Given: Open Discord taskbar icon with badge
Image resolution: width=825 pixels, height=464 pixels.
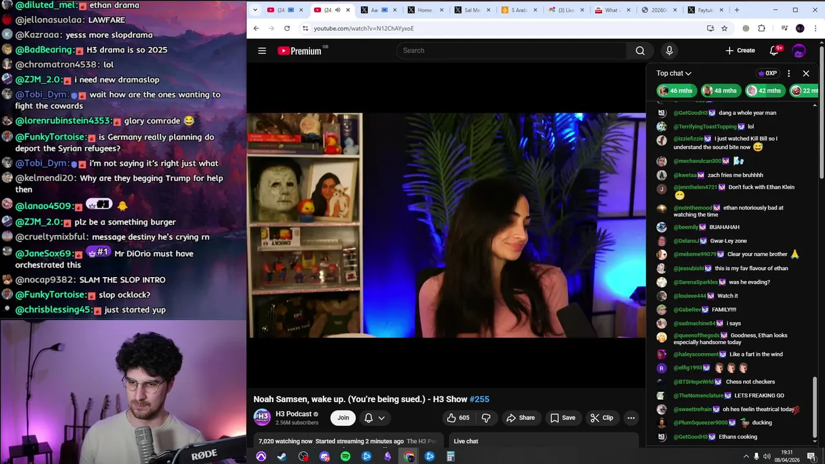Looking at the screenshot, I should click(x=324, y=457).
